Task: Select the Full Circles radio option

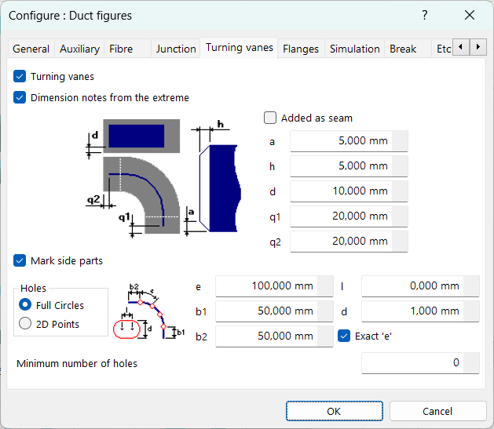Action: (25, 305)
